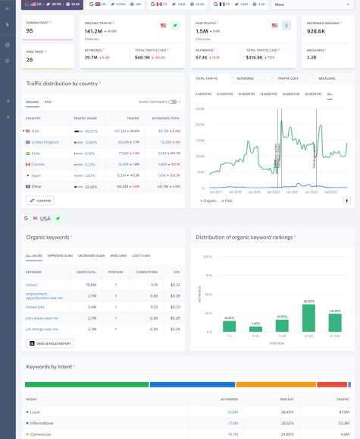Open the 'indeed jobs' keyword link
This screenshot has height=439, width=360.
[35, 307]
